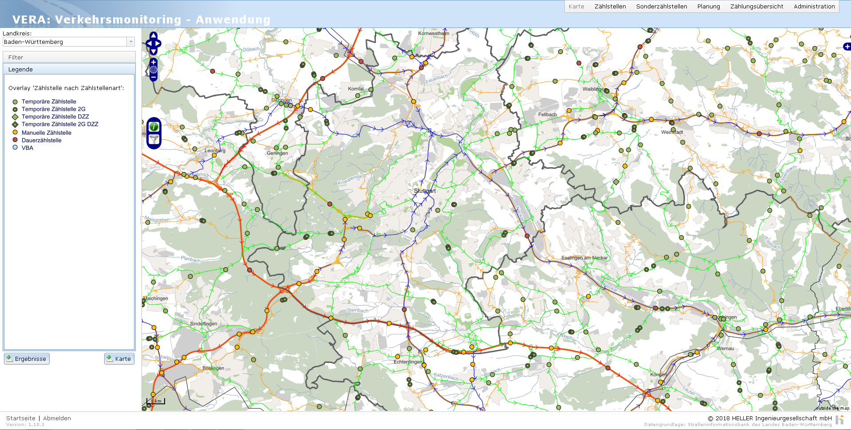Click the VERA Verkehrsmonitoring application title

coord(141,20)
